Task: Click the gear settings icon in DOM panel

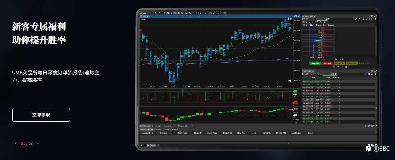Action: pos(376,19)
